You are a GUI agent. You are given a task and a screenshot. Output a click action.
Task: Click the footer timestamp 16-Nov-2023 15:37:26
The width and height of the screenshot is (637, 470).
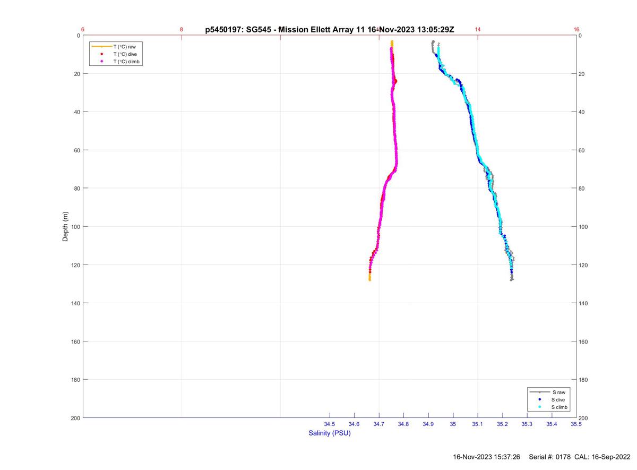pyautogui.click(x=486, y=457)
